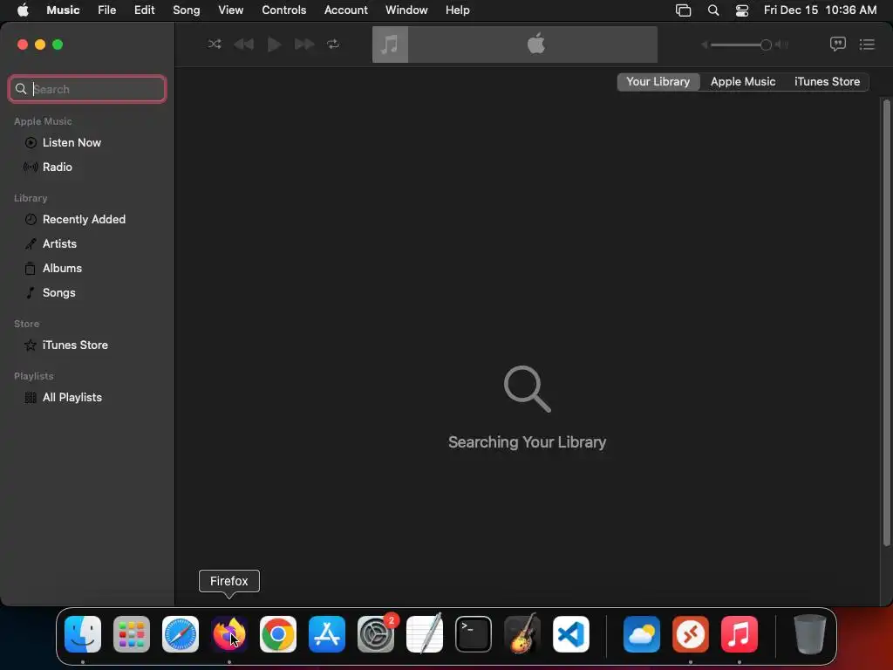This screenshot has height=670, width=893.
Task: Open Finder from the Dock
Action: pos(83,634)
